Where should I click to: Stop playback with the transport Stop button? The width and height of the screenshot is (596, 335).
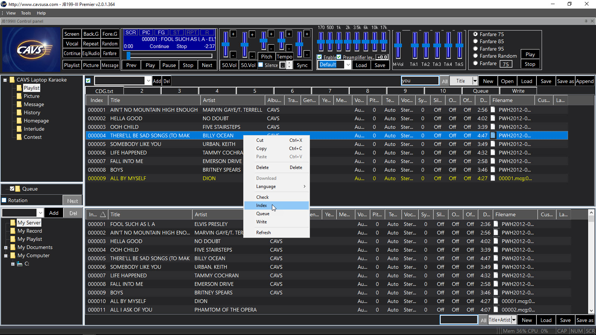pyautogui.click(x=188, y=65)
